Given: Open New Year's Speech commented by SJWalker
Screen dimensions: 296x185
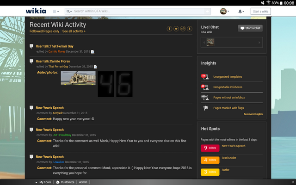Looking at the screenshot, I should point(50,157).
